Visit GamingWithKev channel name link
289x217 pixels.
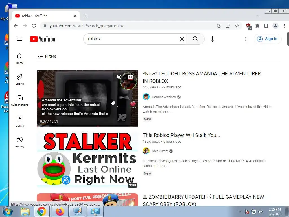164,97
